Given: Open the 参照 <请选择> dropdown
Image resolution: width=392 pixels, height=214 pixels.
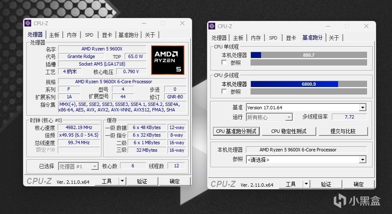Looking at the screenshot, I should click(x=363, y=160).
